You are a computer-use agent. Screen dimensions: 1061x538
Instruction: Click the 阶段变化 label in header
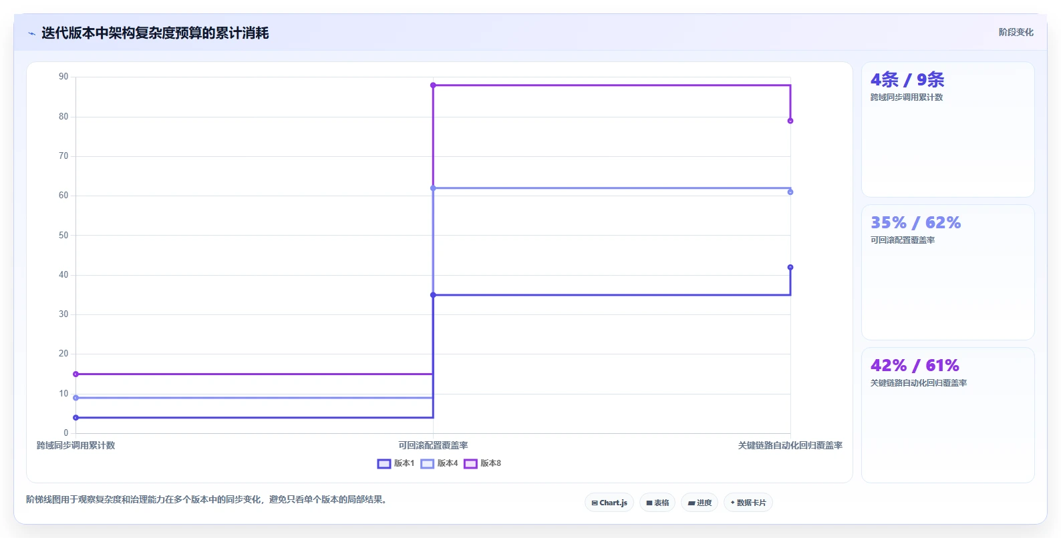(x=1016, y=32)
